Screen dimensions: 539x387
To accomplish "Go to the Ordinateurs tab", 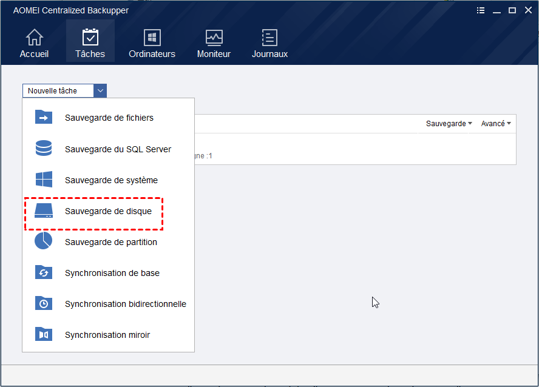I will pos(152,42).
